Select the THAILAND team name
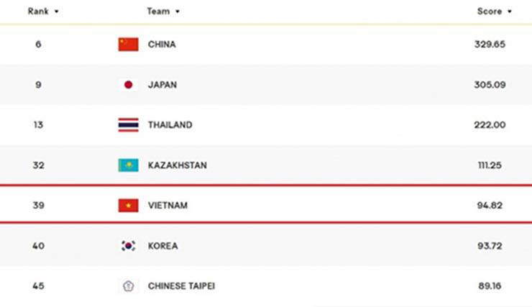The height and width of the screenshot is (307, 532). (170, 125)
